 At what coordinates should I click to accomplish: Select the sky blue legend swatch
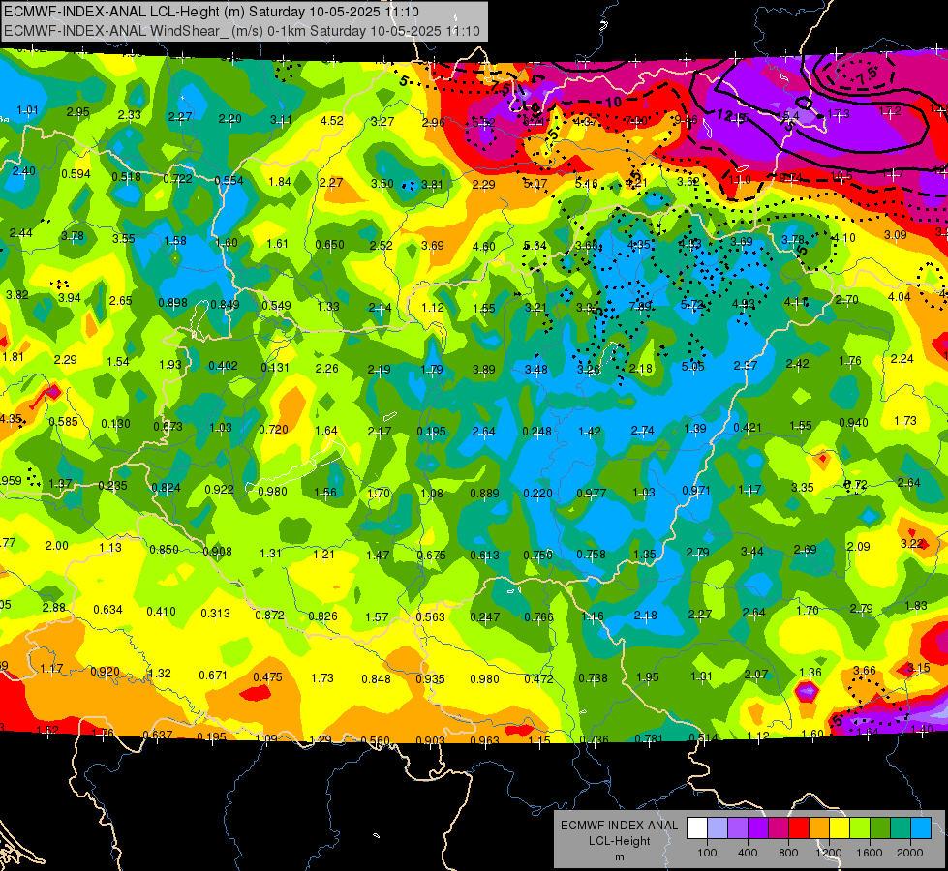922,828
